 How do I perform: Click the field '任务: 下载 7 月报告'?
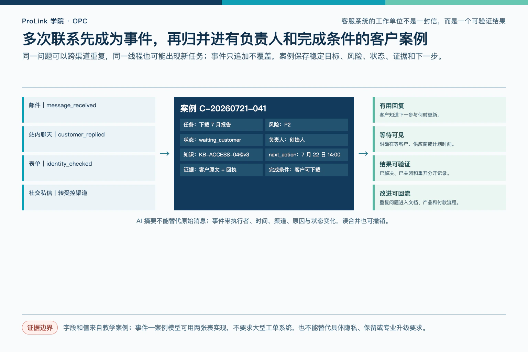click(x=221, y=125)
